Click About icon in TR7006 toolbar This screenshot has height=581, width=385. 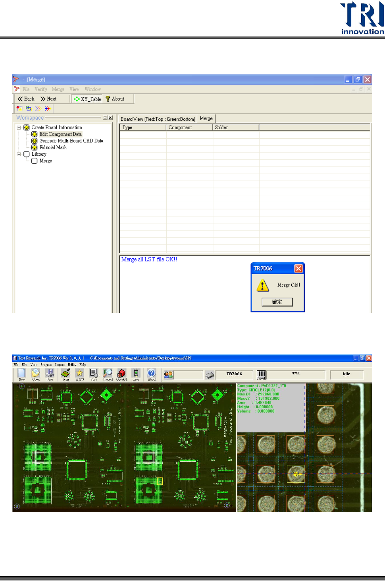tap(152, 374)
